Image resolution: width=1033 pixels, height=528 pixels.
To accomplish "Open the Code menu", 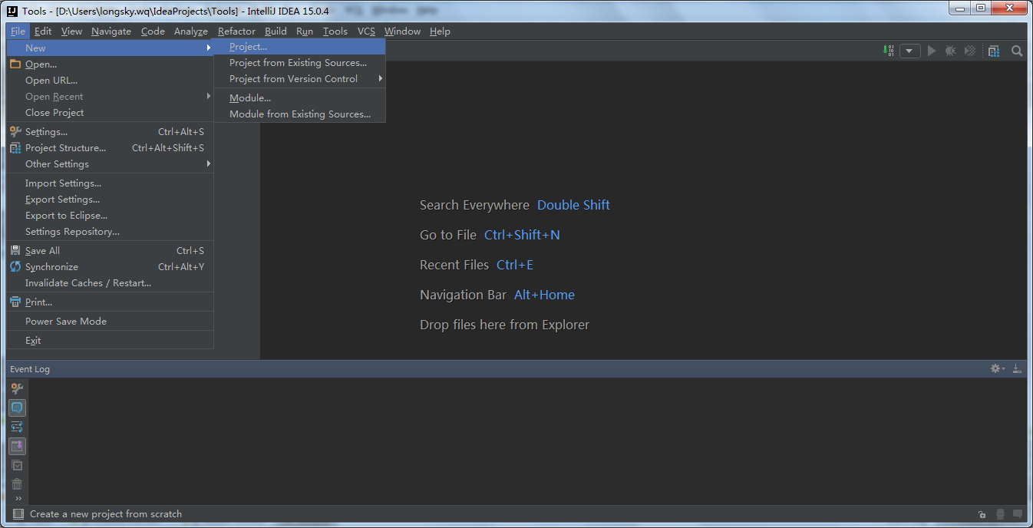I will point(153,31).
